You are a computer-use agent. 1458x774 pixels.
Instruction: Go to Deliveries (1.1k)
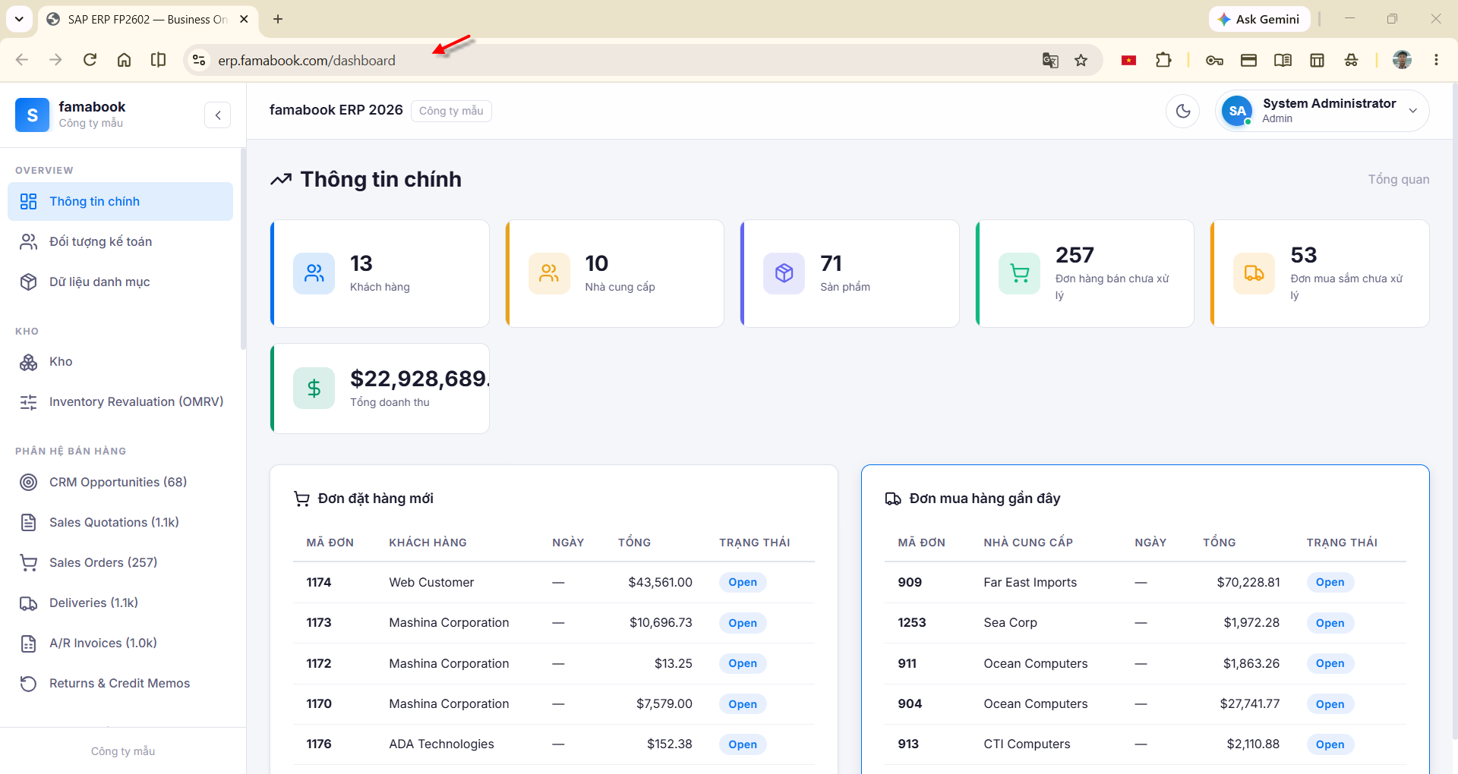pyautogui.click(x=120, y=603)
